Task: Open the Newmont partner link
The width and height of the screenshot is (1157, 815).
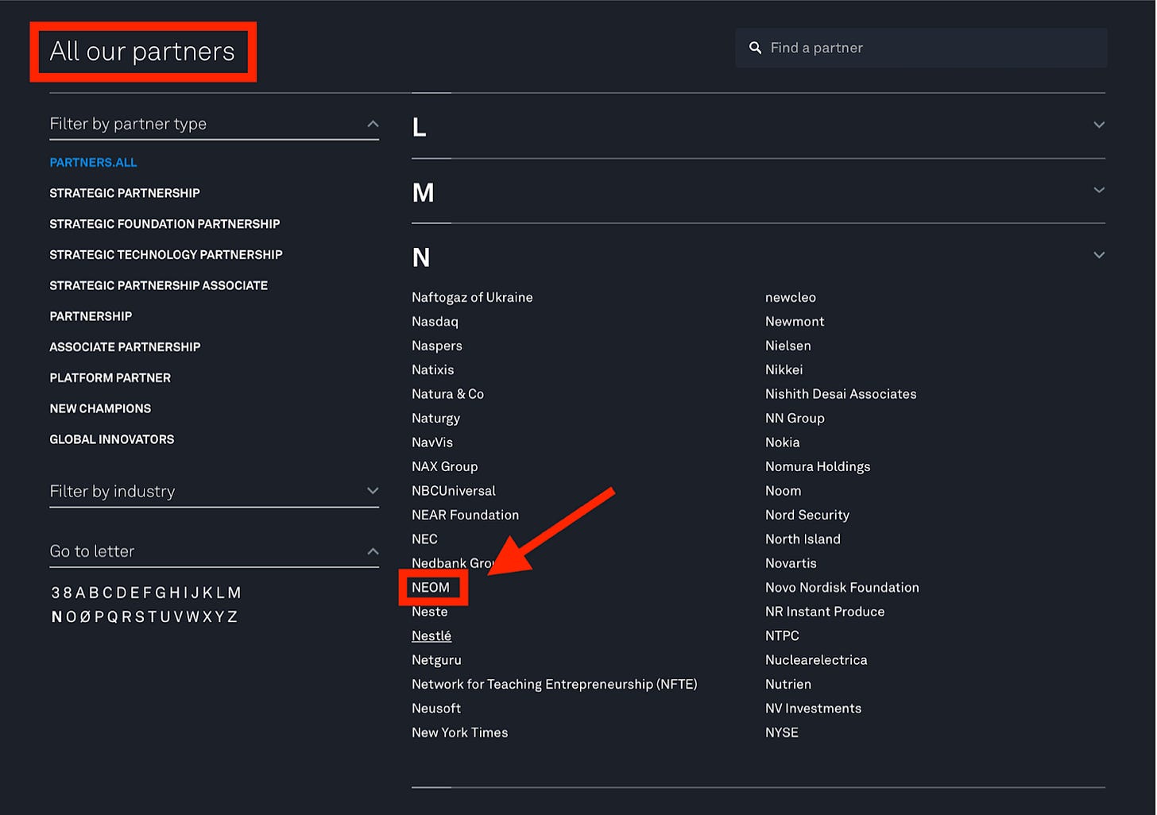Action: click(x=795, y=322)
